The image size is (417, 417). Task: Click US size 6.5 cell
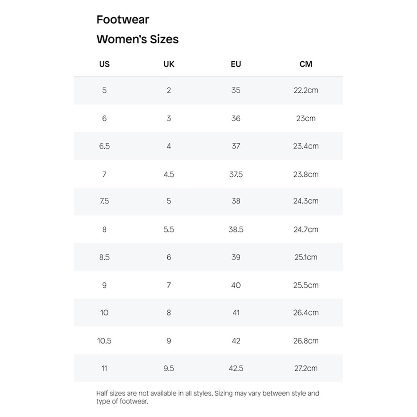pos(104,146)
